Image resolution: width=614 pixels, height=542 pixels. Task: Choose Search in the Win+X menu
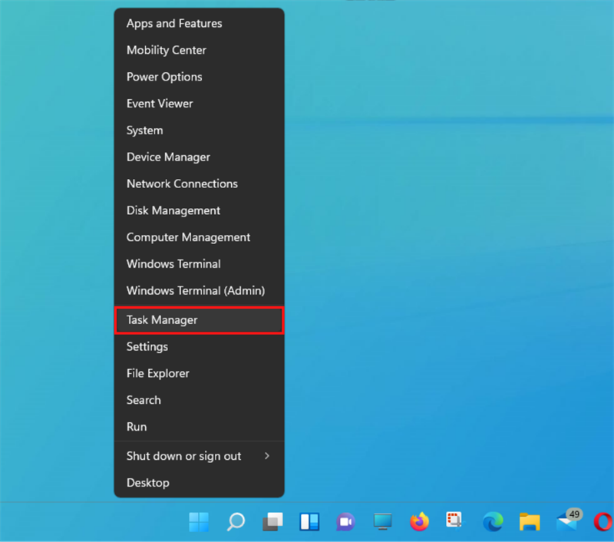[199, 400]
